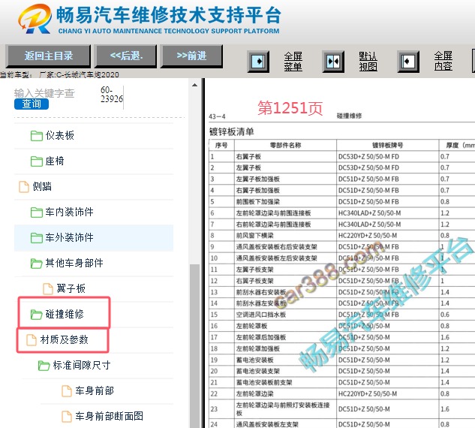Go back with <<后退 button
Image resolution: width=475 pixels, height=428 pixels.
(126, 56)
